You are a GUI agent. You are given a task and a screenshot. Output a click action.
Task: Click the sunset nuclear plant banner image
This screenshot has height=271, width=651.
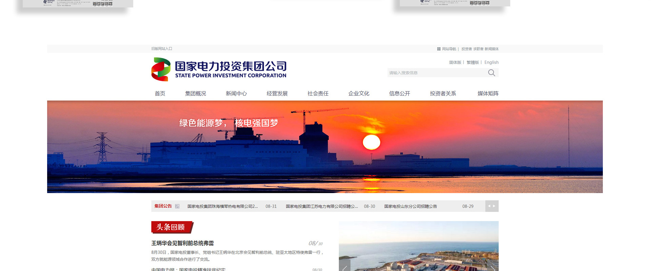325,147
